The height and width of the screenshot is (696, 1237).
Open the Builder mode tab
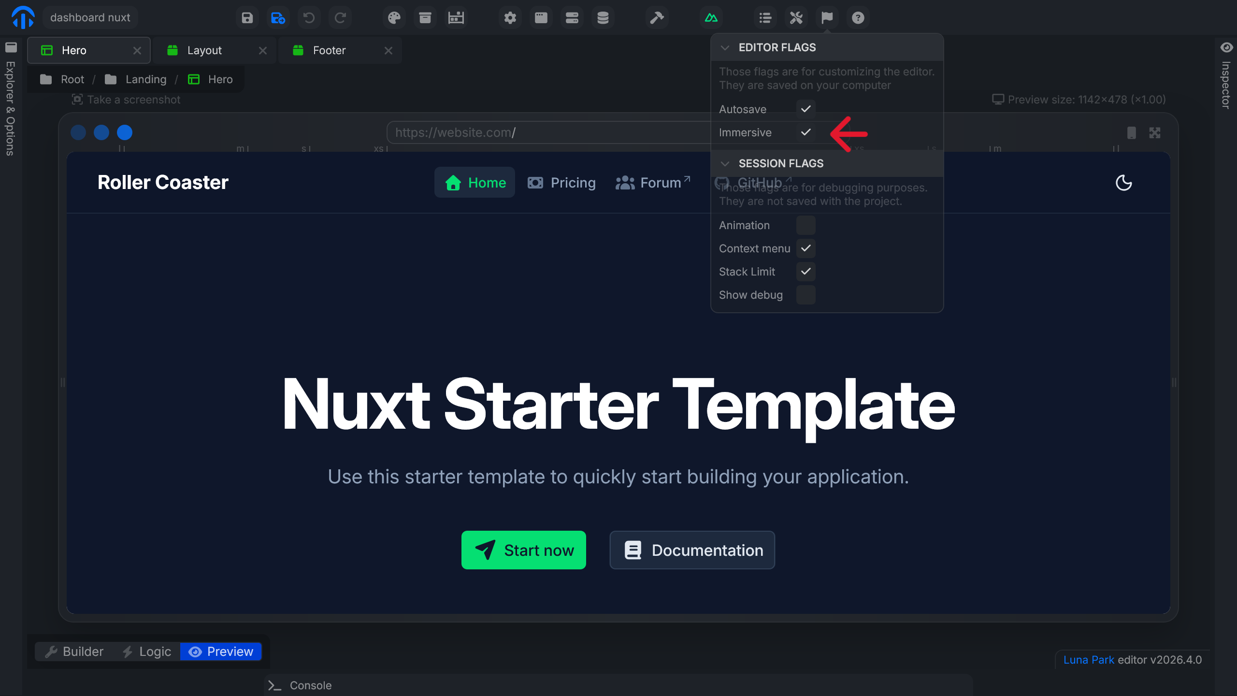74,652
